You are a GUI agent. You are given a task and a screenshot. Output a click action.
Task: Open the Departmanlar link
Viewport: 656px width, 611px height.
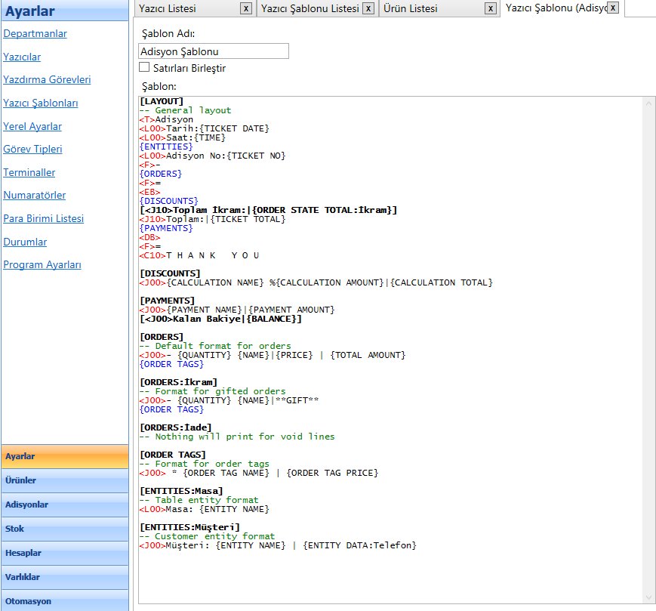point(35,34)
